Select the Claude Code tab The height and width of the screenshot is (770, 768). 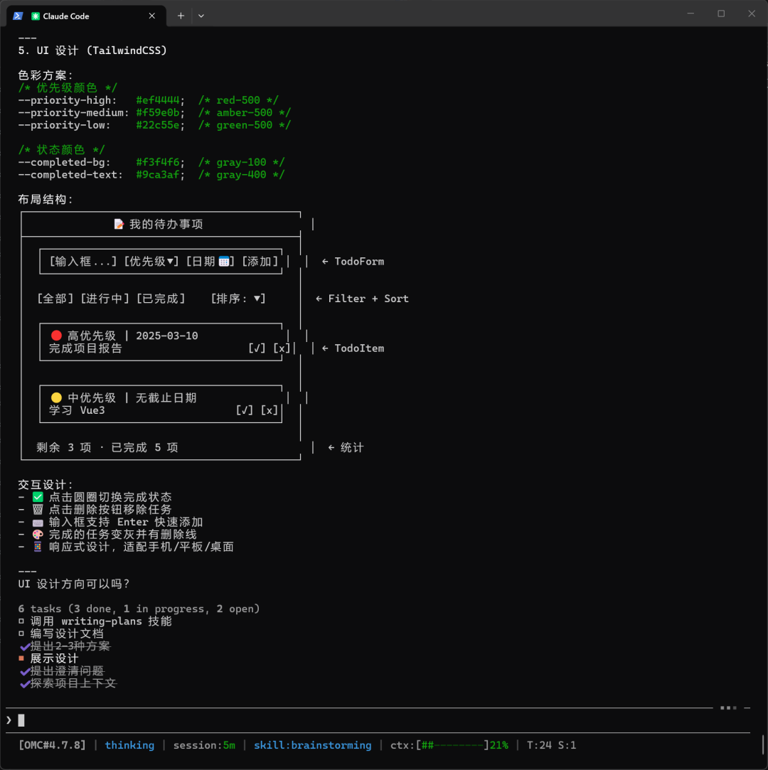coord(86,16)
